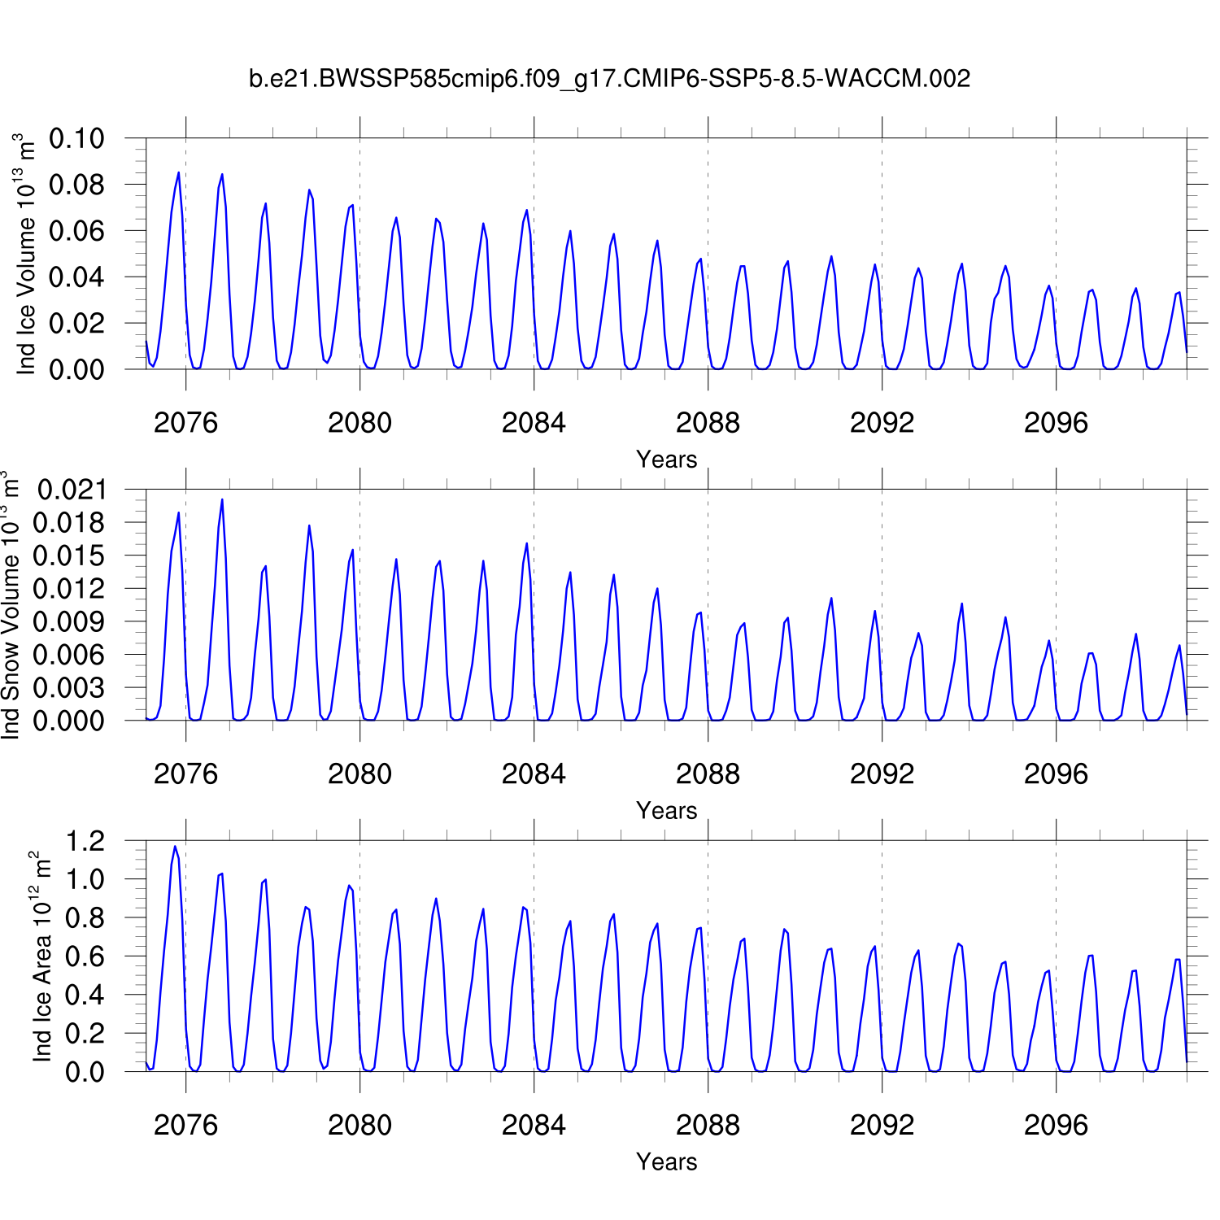Click the 0.10 value on Ice Volume axis
The image size is (1220, 1220).
pos(77,138)
